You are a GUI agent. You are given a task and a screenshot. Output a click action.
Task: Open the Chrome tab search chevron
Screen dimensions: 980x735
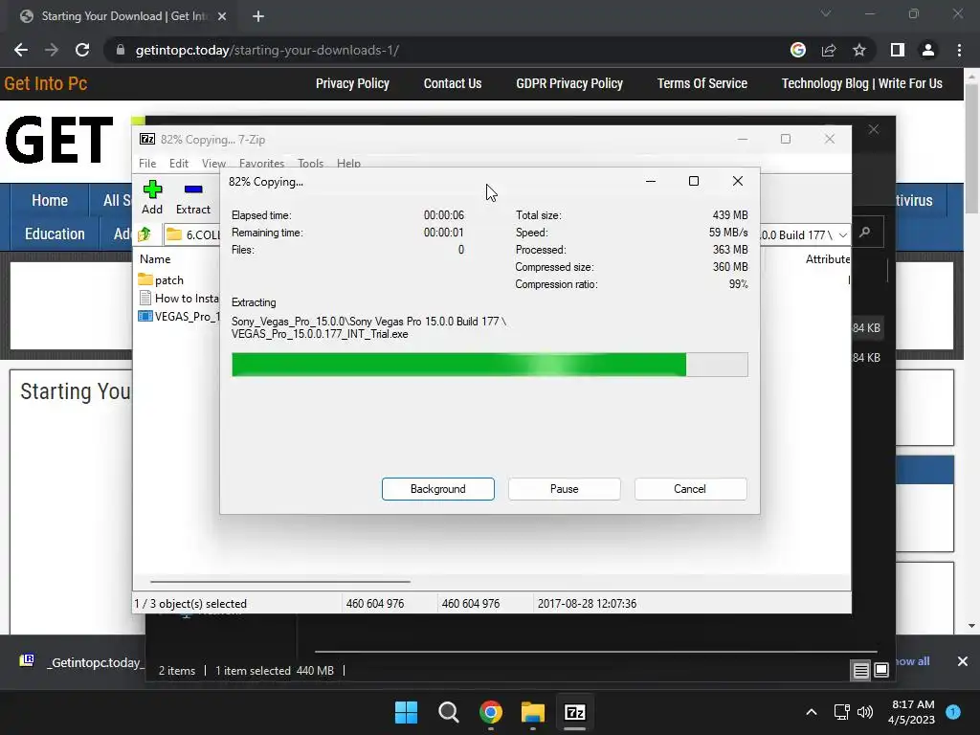(x=826, y=13)
